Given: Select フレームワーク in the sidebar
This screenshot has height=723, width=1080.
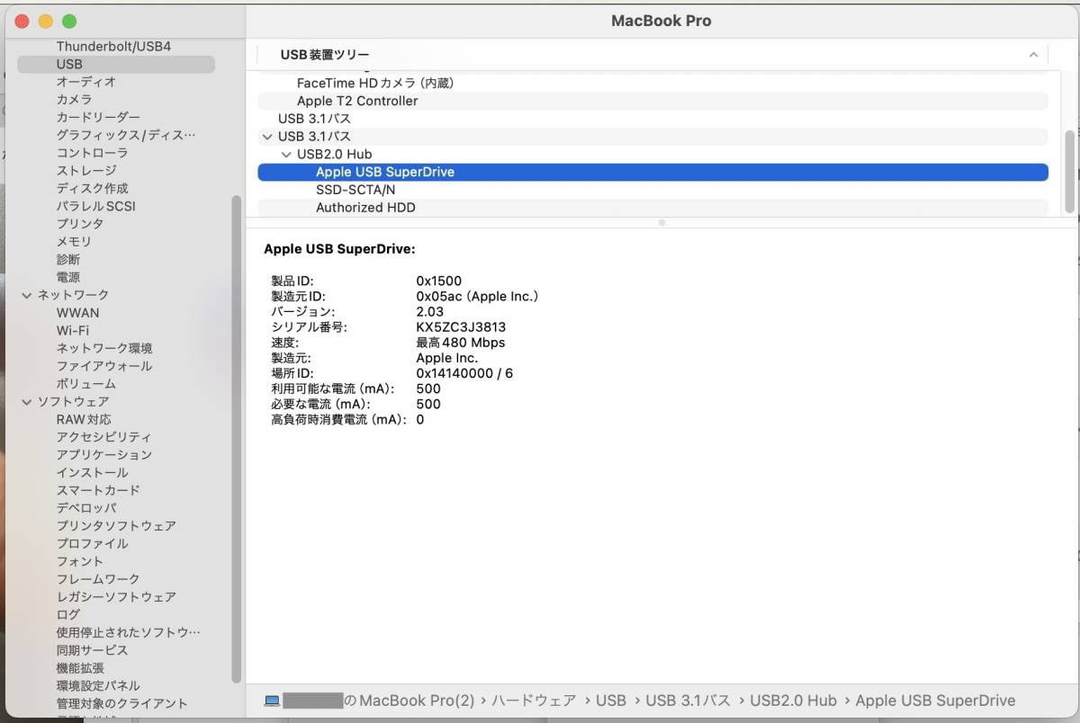Looking at the screenshot, I should click(x=98, y=579).
